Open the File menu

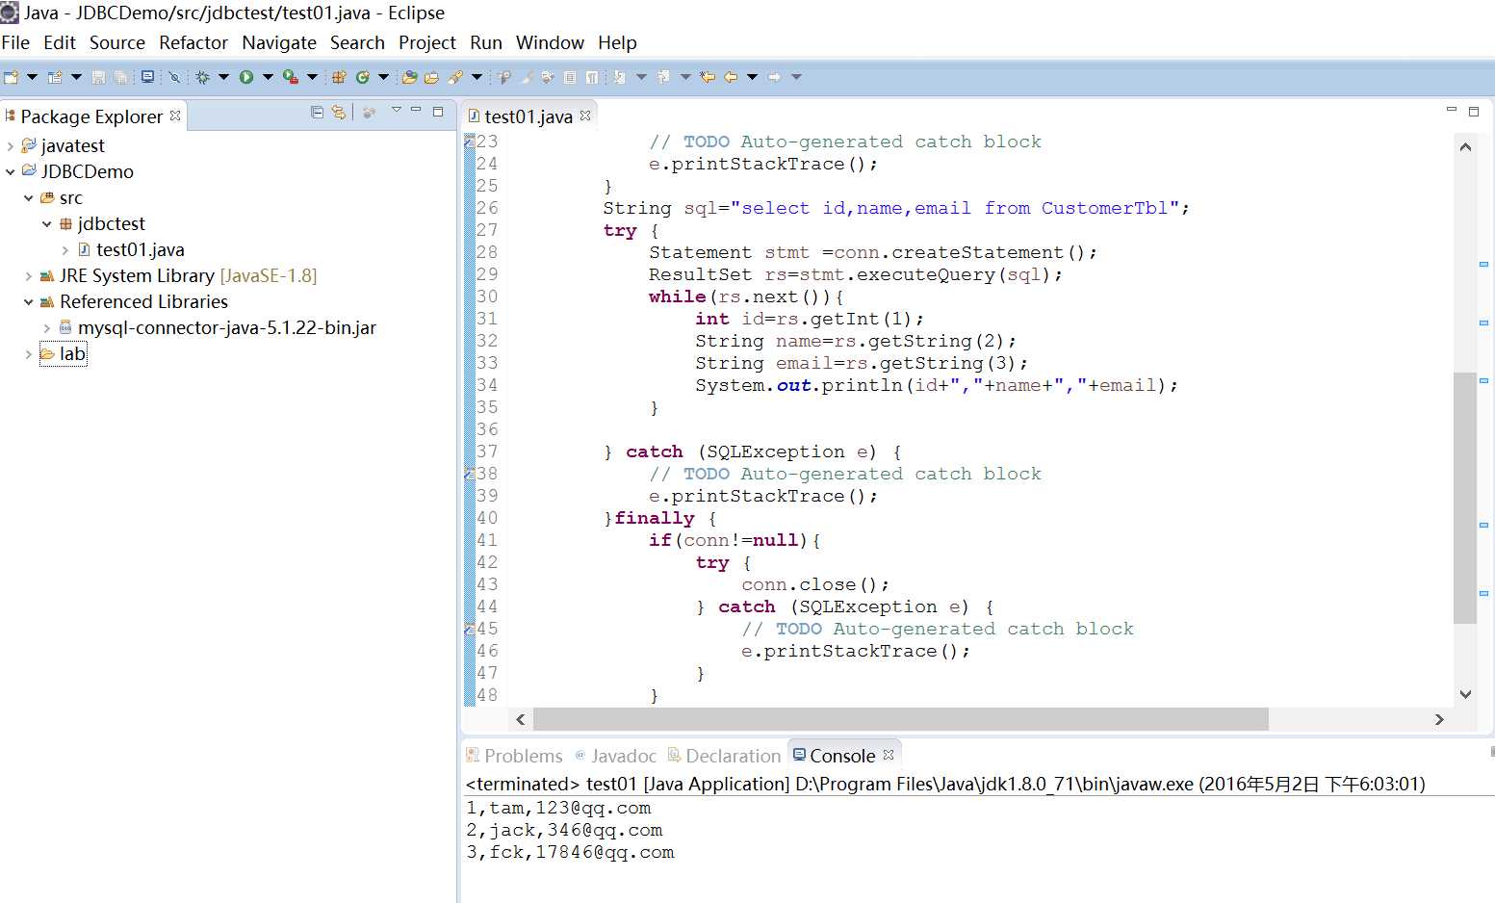(15, 42)
